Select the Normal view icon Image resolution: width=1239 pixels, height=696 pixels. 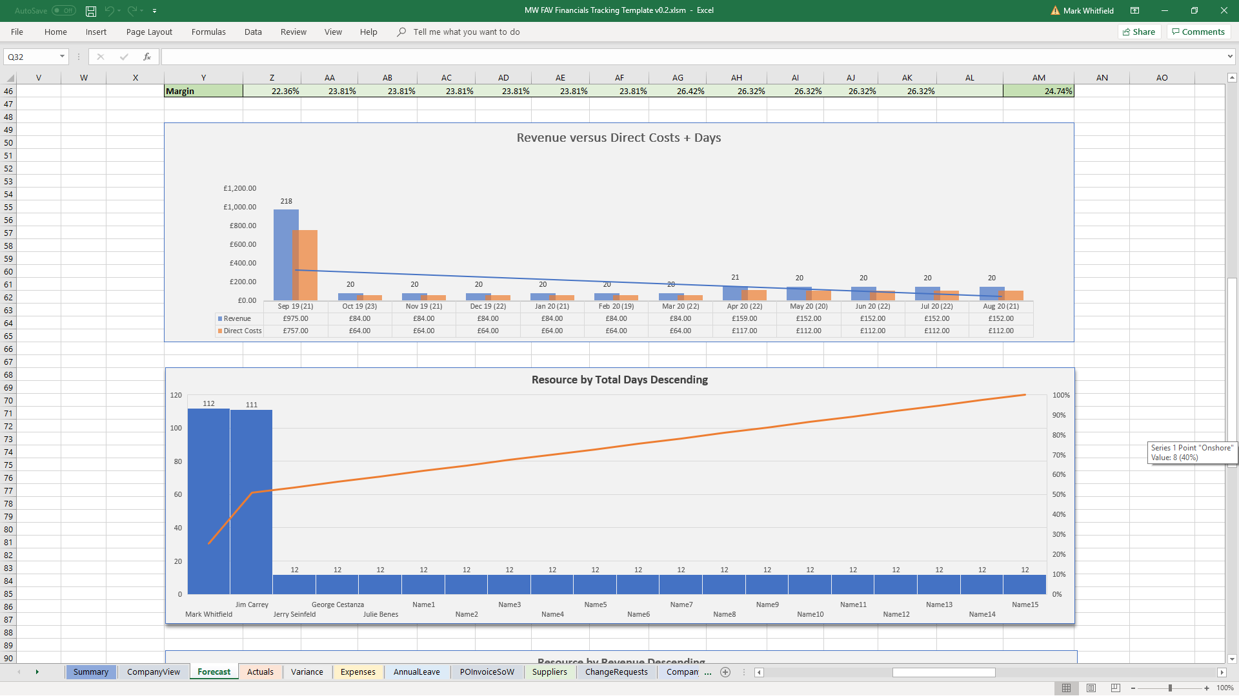(x=1067, y=688)
